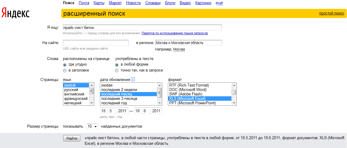This screenshot has width=347, height=148.
Task: Select 'последние 3 месяца' date option
Action: [129, 98]
